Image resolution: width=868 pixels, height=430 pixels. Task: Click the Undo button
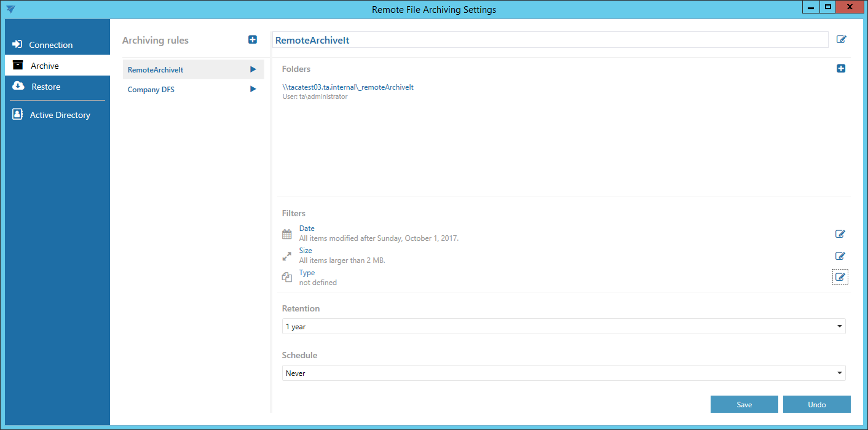(x=816, y=404)
